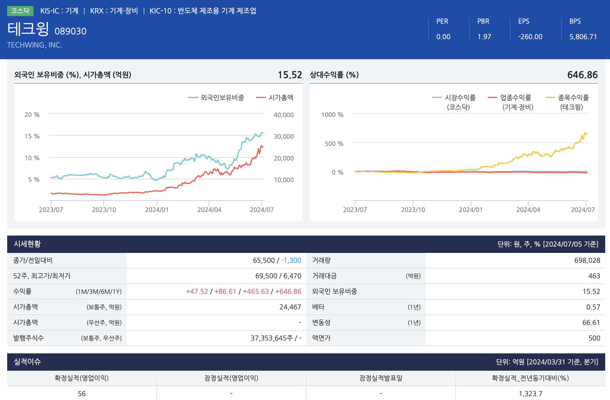Screen dimensions: 610x400
Task: Click the KIS-IC : 기계 classification link
Action: point(59,11)
